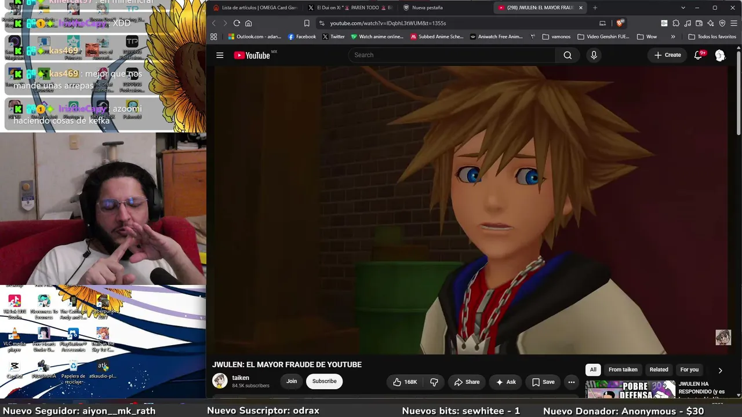
Task: Open a new browser tab
Action: pyautogui.click(x=595, y=8)
